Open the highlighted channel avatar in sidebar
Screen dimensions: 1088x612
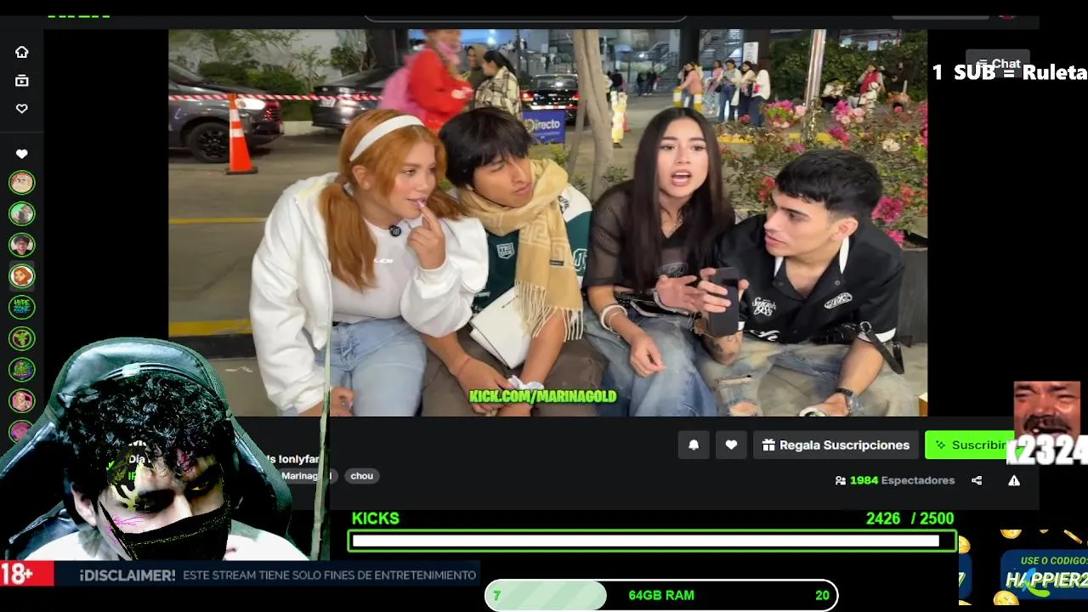22,275
